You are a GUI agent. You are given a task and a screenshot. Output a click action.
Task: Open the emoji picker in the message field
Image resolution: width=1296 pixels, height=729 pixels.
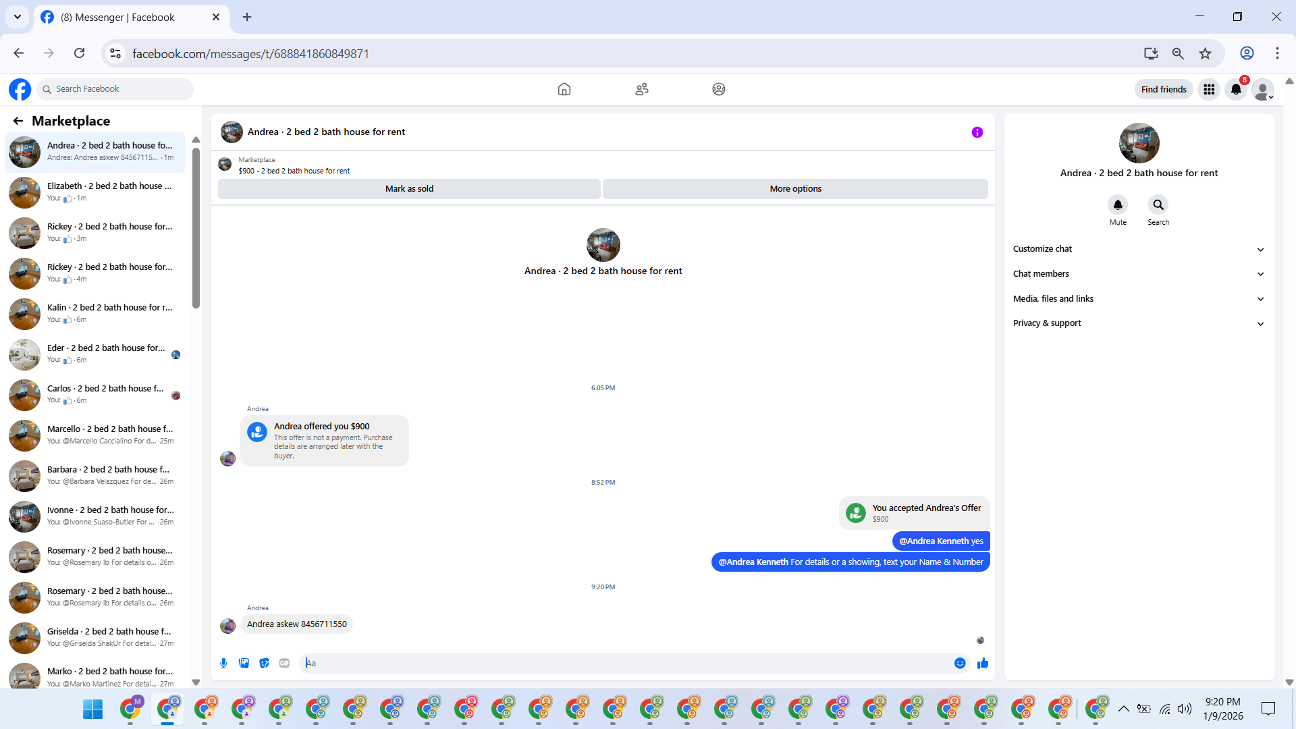coord(959,663)
